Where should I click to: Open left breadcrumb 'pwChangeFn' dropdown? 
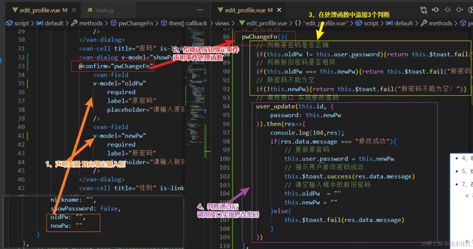click(x=132, y=23)
